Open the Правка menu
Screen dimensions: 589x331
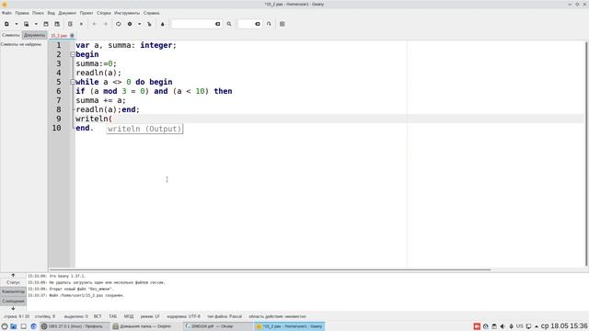coord(22,13)
